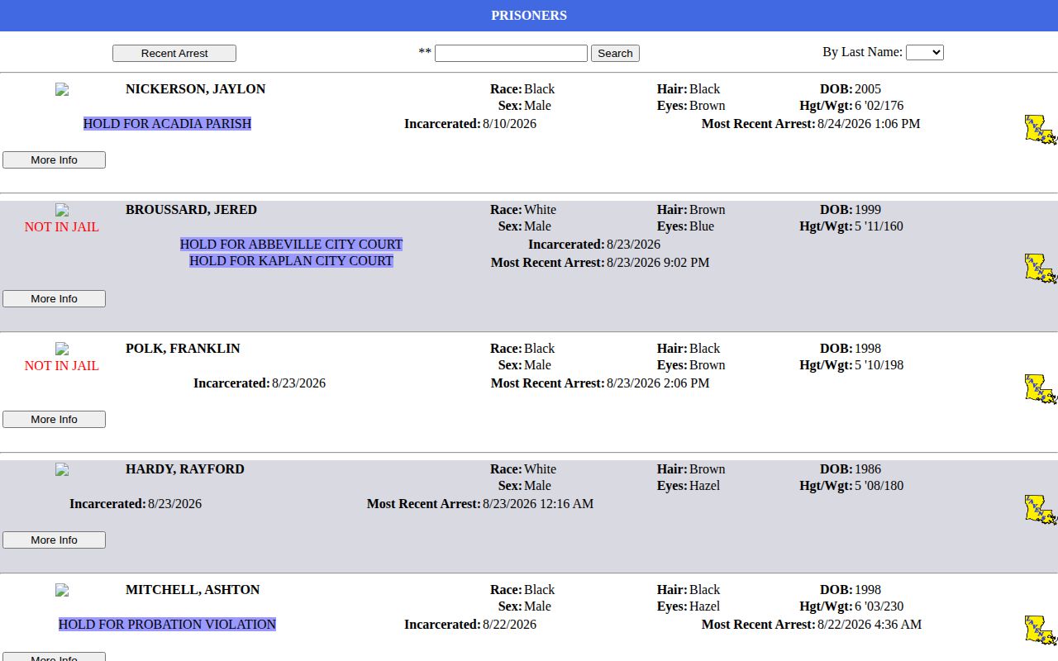Image resolution: width=1058 pixels, height=661 pixels.
Task: Open Mitchell, Ashton mugshot image
Action: [x=62, y=590]
